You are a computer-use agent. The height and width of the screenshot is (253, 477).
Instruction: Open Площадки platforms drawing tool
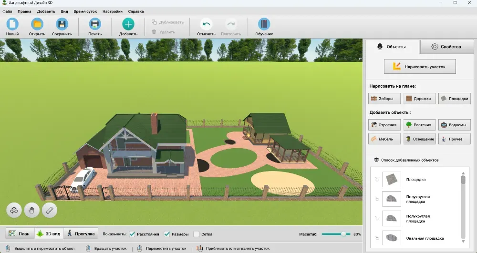[455, 99]
